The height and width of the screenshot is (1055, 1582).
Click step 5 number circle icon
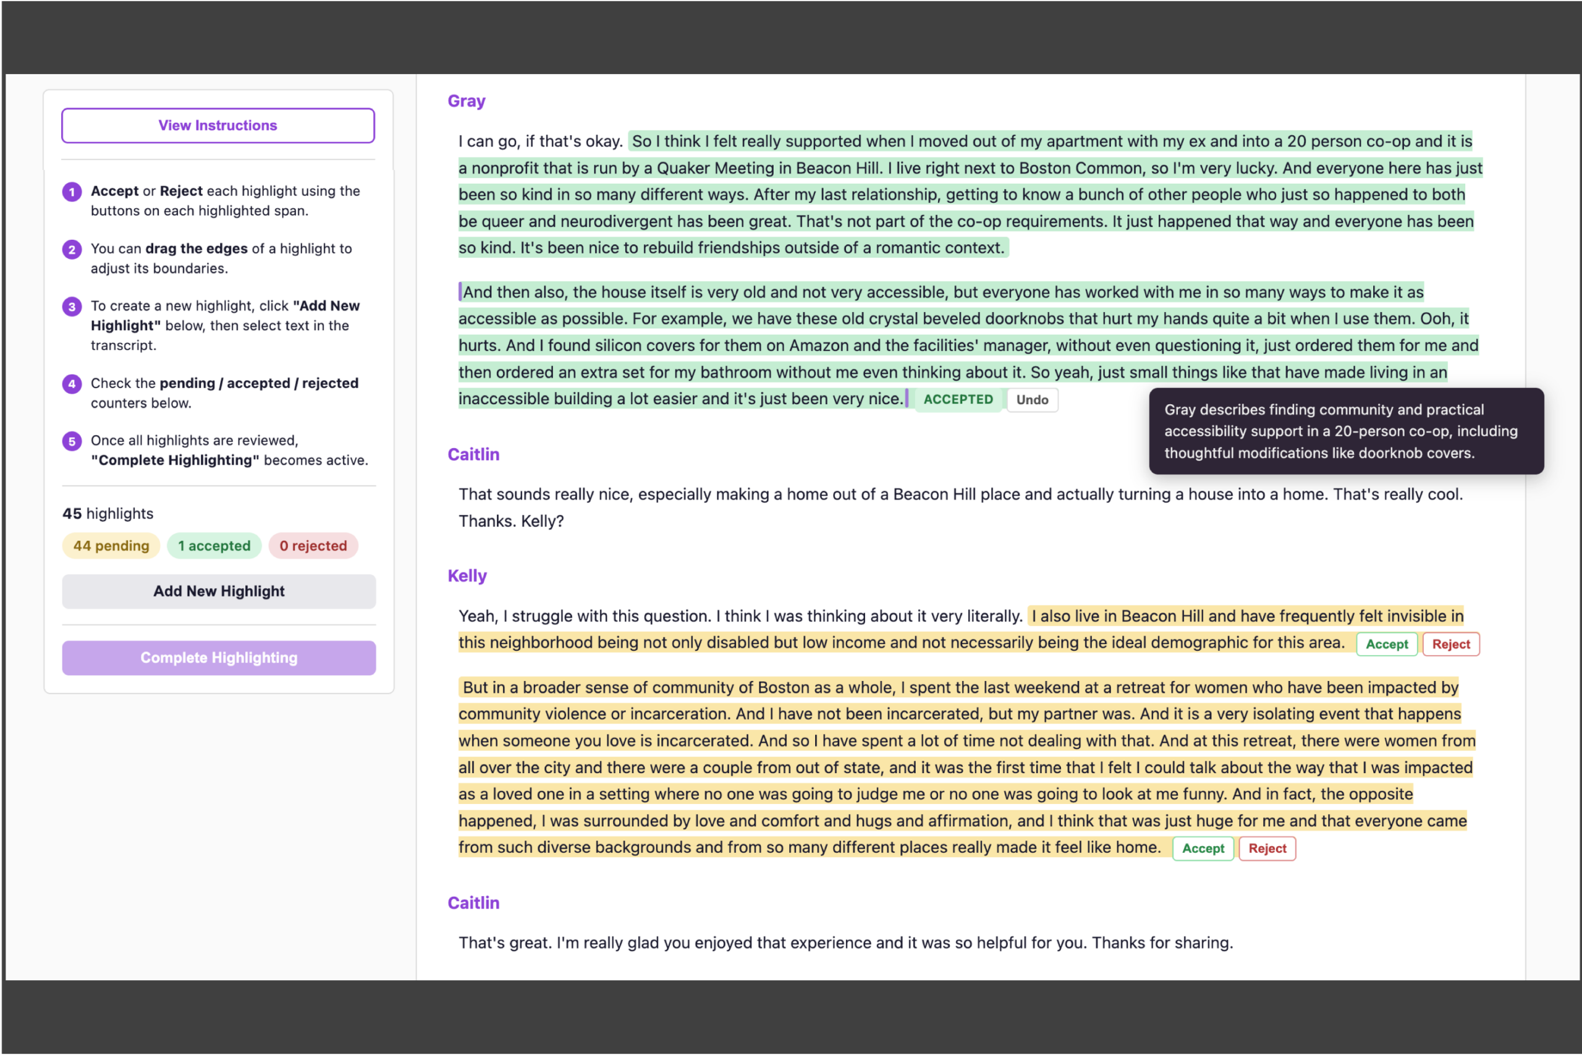tap(72, 441)
